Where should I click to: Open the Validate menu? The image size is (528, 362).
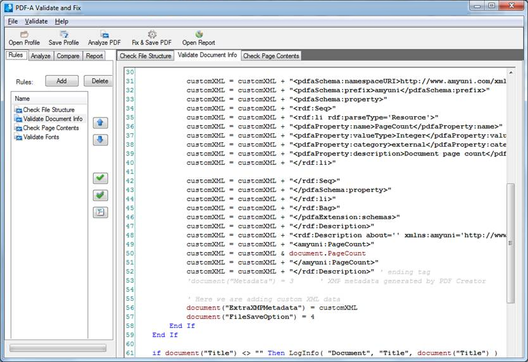coord(36,21)
